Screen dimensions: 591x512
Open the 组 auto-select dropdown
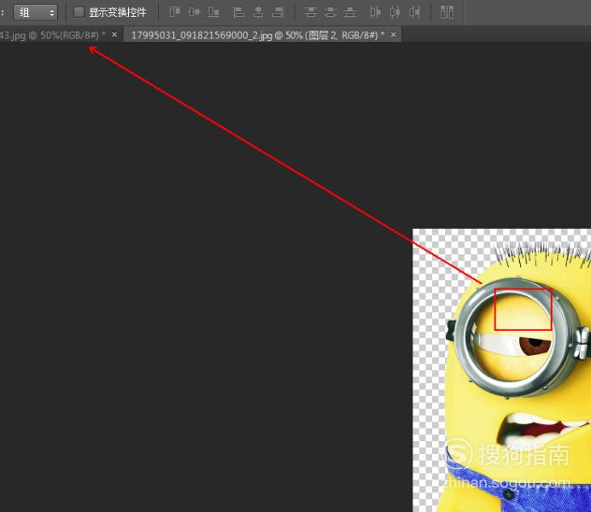click(35, 13)
